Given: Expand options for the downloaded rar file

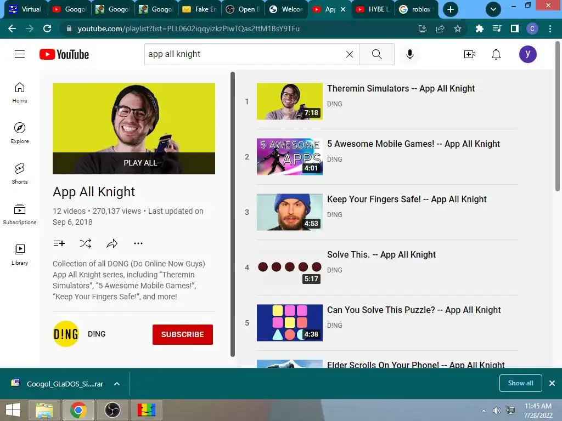Looking at the screenshot, I should pyautogui.click(x=117, y=384).
